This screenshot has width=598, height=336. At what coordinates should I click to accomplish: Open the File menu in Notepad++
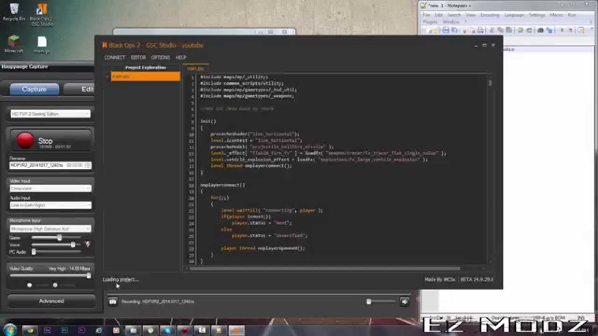[x=426, y=15]
